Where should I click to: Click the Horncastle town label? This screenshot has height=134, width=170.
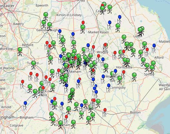point(124,67)
